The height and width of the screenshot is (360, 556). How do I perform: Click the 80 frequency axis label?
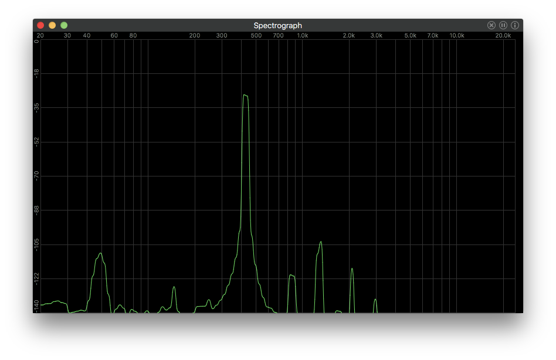click(x=133, y=35)
